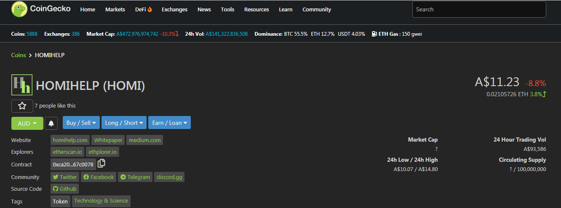
Task: Go to the Home menu item
Action: pyautogui.click(x=88, y=9)
